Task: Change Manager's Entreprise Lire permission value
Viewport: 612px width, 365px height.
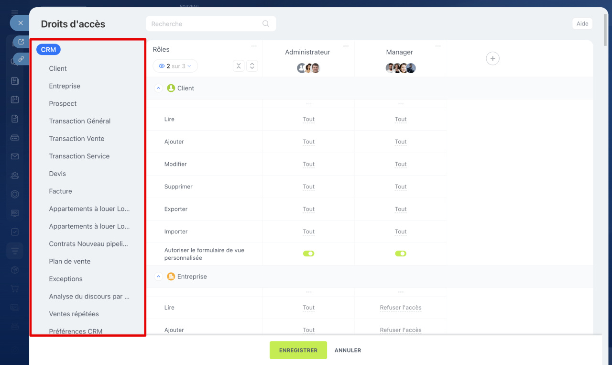Action: (x=401, y=308)
